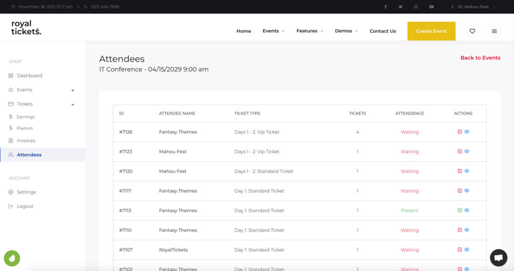
Task: Open the hamburger menu icon
Action: tap(494, 31)
